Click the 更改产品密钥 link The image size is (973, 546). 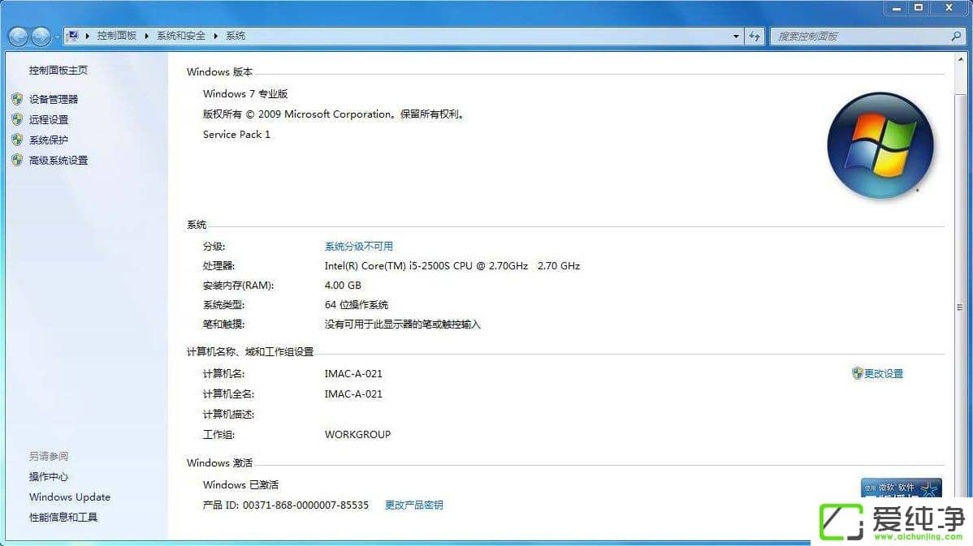[x=414, y=505]
